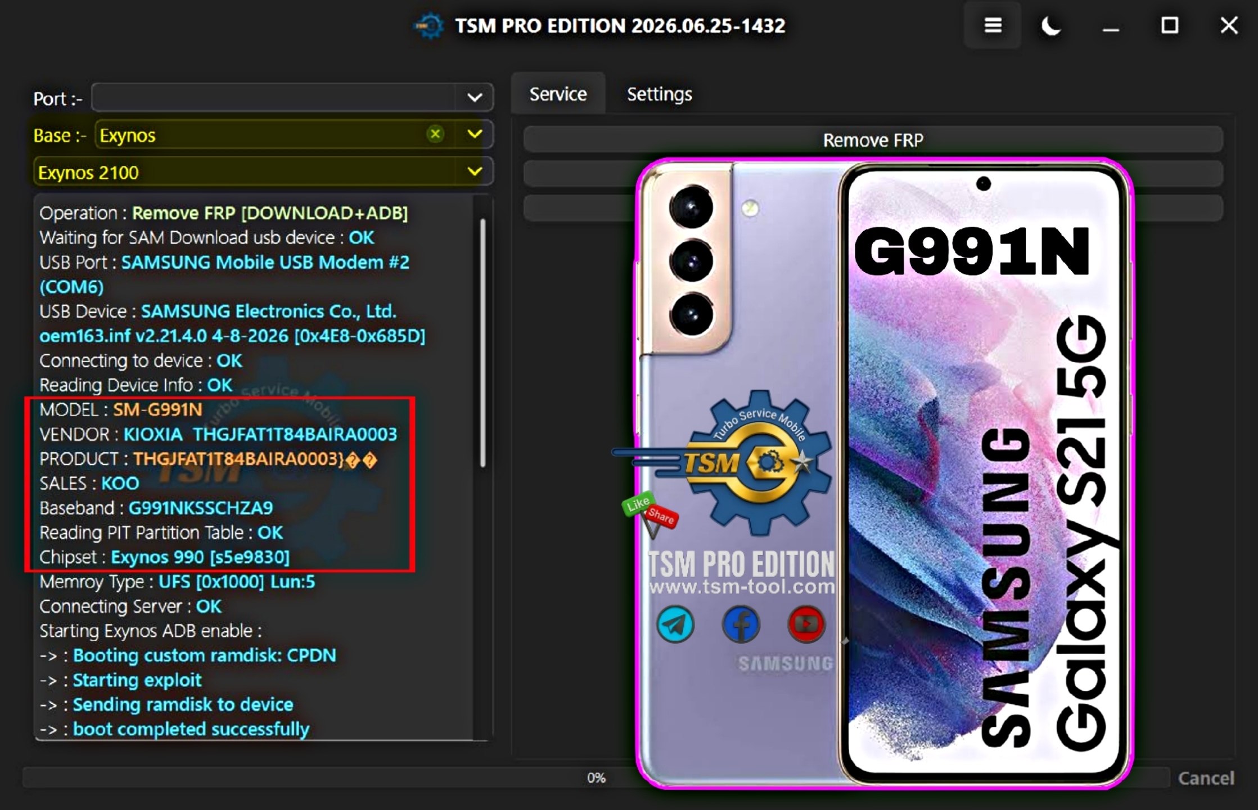The image size is (1258, 810).
Task: Select 'VENDOR : KIOXIA' log line
Action: [x=218, y=434]
